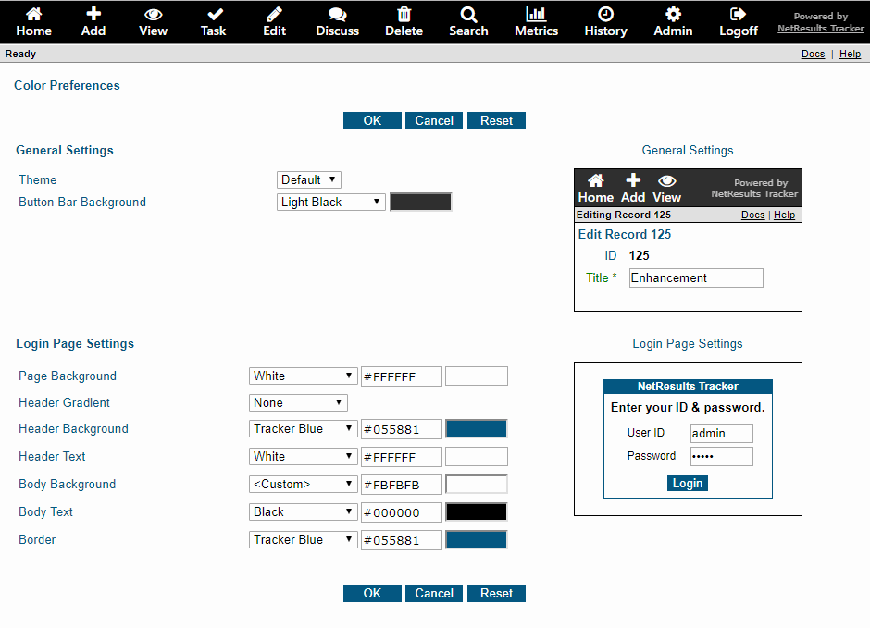This screenshot has width=870, height=628.
Task: Click the Header Text color swatch
Action: pyautogui.click(x=477, y=456)
